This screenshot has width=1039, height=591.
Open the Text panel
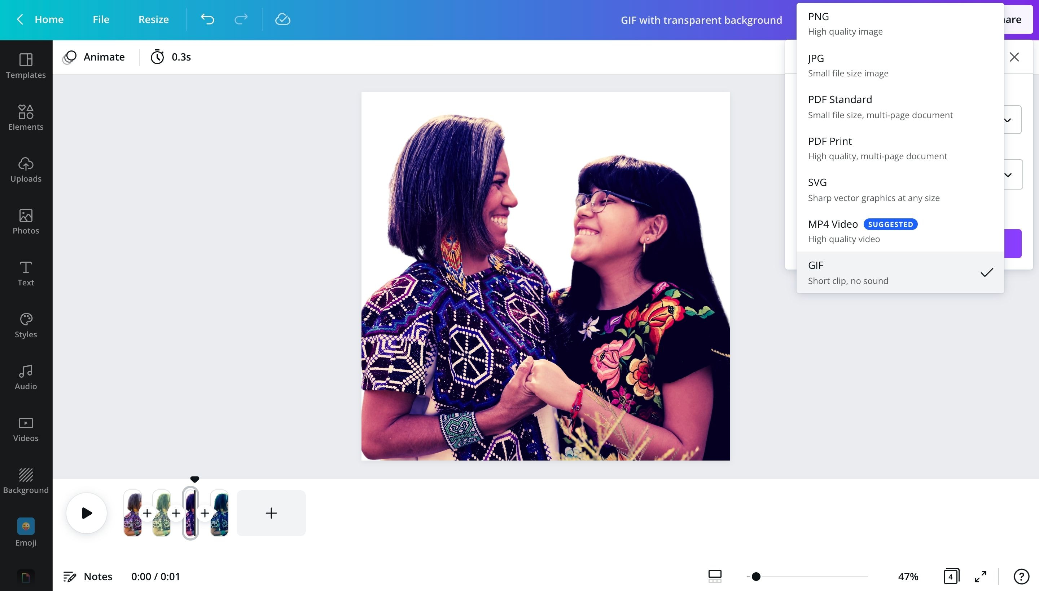(26, 273)
